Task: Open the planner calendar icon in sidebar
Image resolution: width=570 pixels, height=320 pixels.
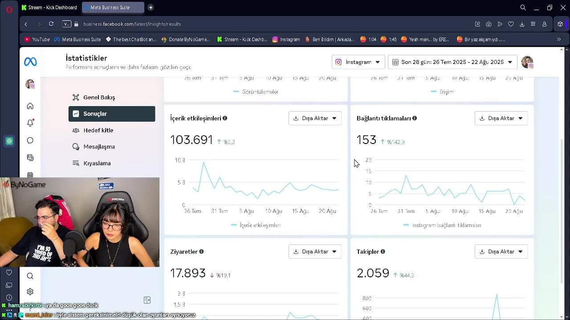Action: click(x=30, y=175)
